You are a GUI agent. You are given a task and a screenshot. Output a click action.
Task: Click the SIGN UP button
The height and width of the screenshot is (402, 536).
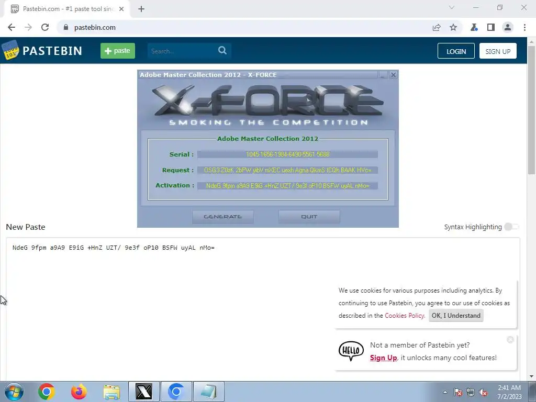[498, 51]
